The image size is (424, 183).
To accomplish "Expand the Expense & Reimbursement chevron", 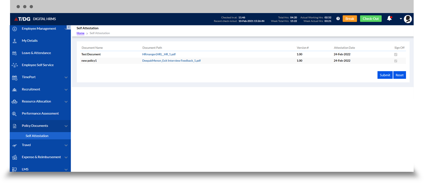I will click(x=66, y=158).
